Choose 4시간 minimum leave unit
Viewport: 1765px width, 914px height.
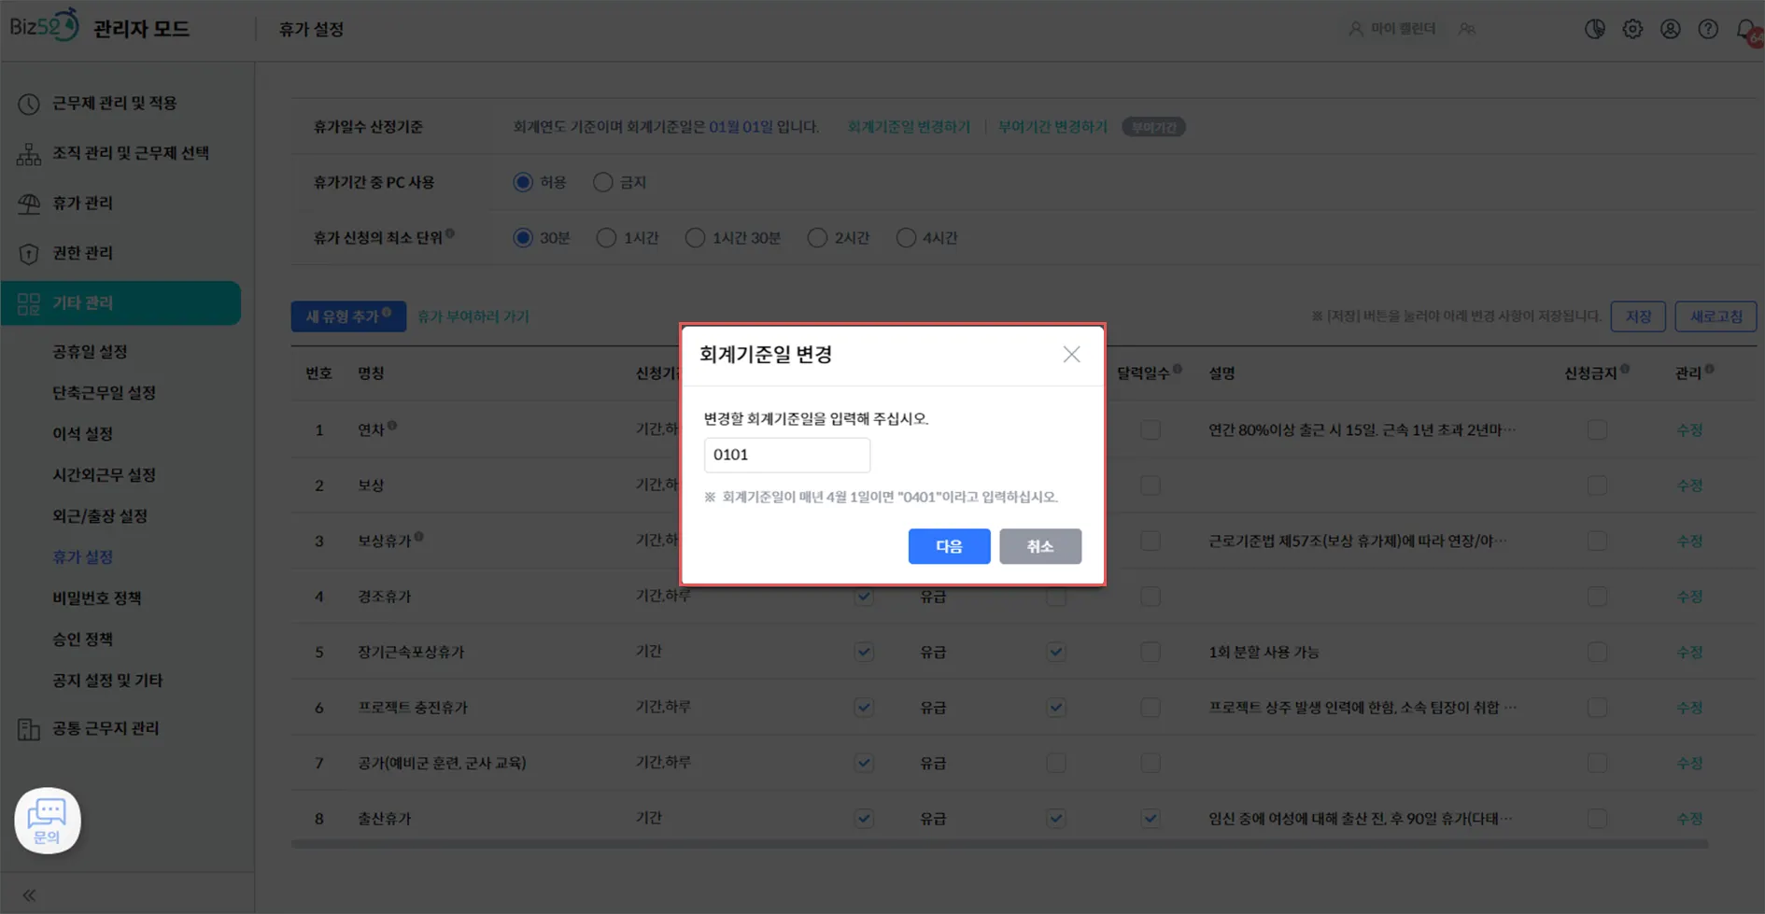(x=906, y=238)
